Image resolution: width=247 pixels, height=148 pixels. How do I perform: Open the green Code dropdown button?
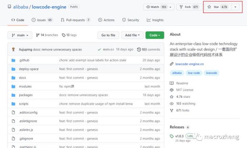point(155,35)
